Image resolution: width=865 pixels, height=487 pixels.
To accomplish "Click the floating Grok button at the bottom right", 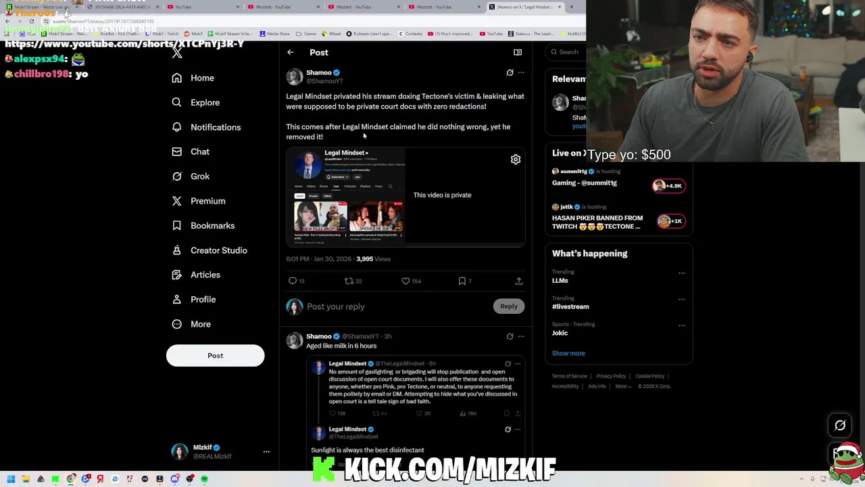I will tap(840, 425).
